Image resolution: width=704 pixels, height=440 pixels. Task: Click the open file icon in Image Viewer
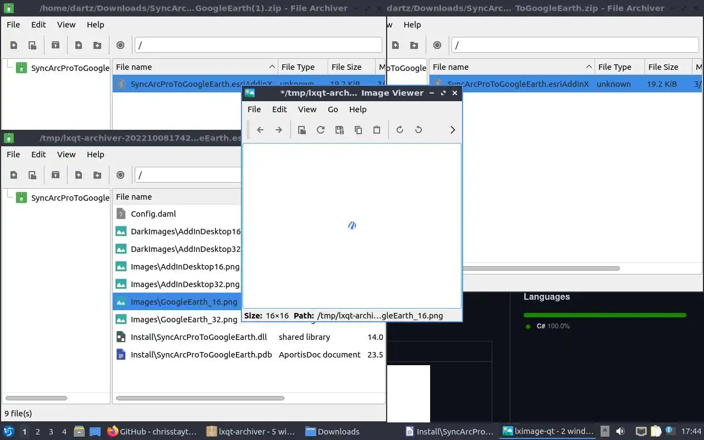coord(302,130)
